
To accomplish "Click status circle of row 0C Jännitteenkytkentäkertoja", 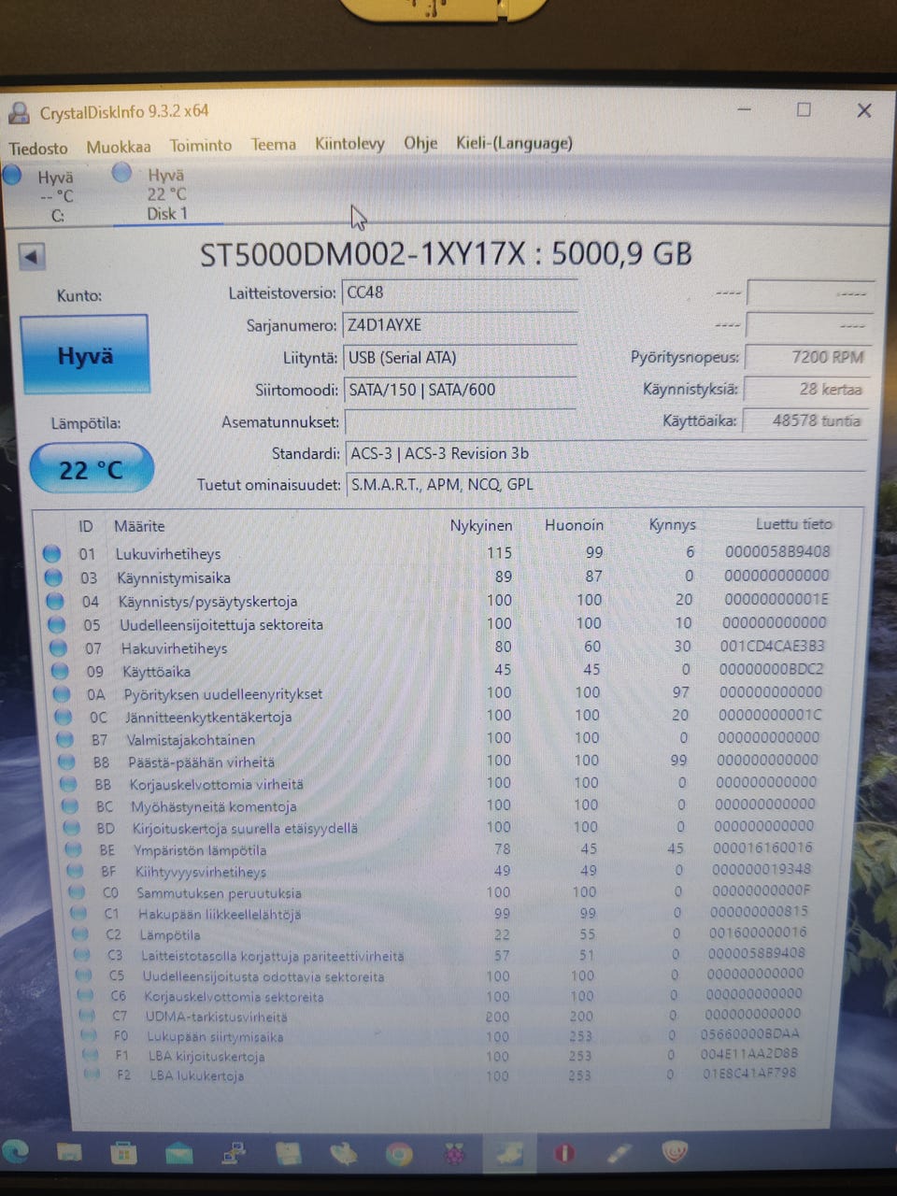I will (x=64, y=718).
